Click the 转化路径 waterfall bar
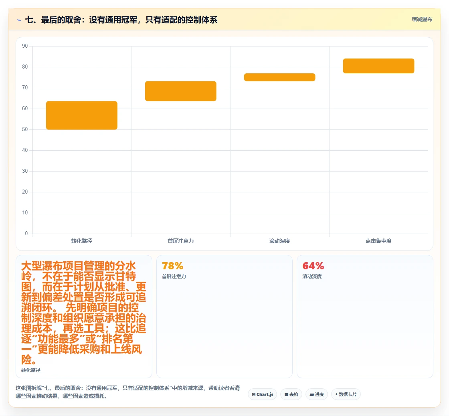This screenshot has height=416, width=449. (82, 115)
